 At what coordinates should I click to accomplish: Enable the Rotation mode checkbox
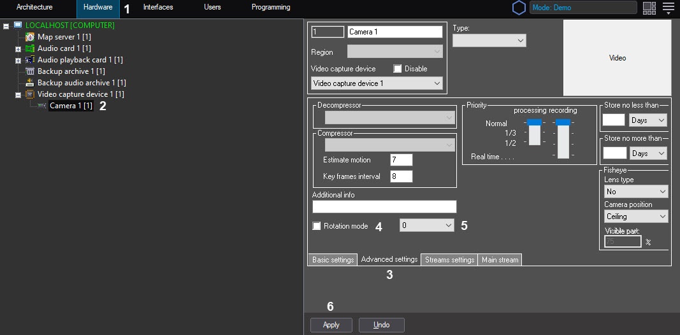(x=317, y=226)
